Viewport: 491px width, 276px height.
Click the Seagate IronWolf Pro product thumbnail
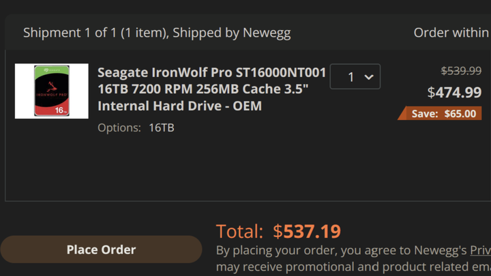(52, 91)
